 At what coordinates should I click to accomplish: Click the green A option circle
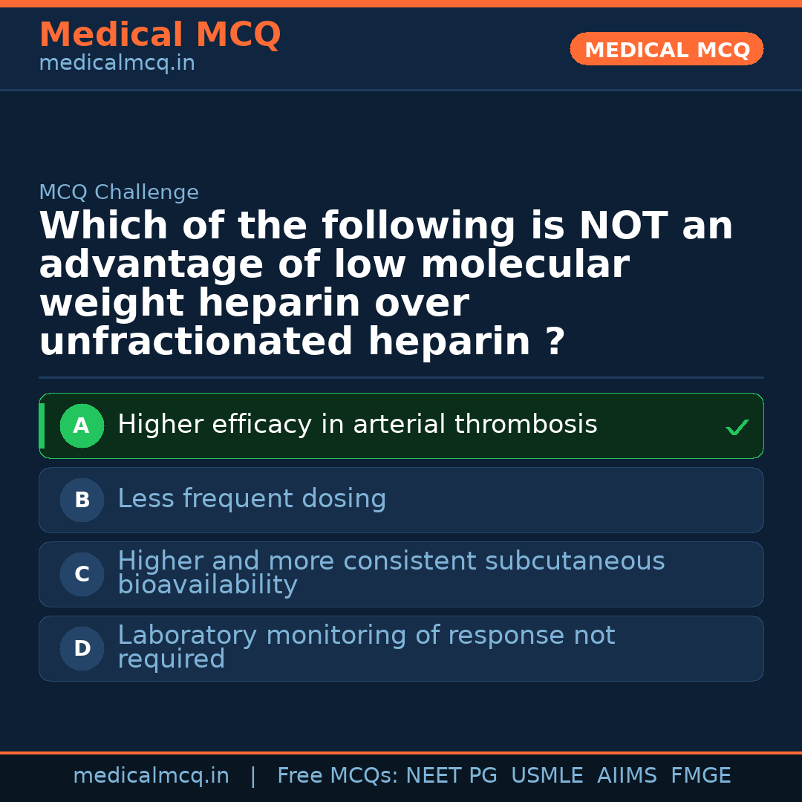[x=82, y=426]
